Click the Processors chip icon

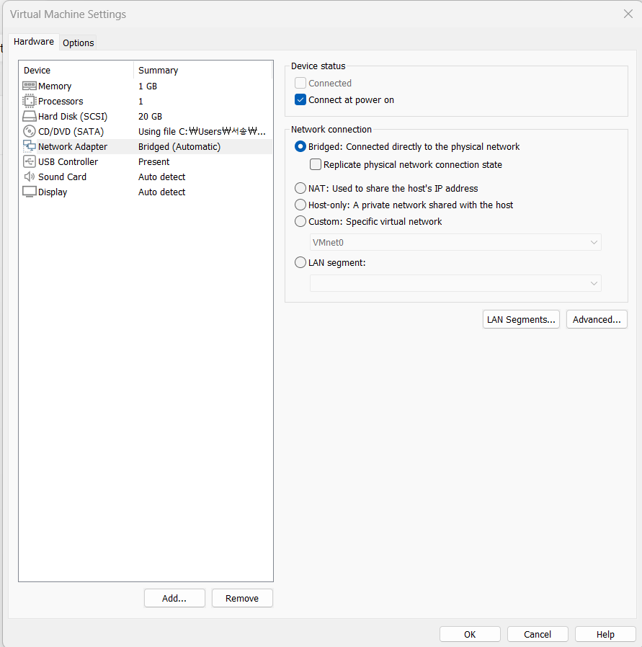(x=30, y=101)
